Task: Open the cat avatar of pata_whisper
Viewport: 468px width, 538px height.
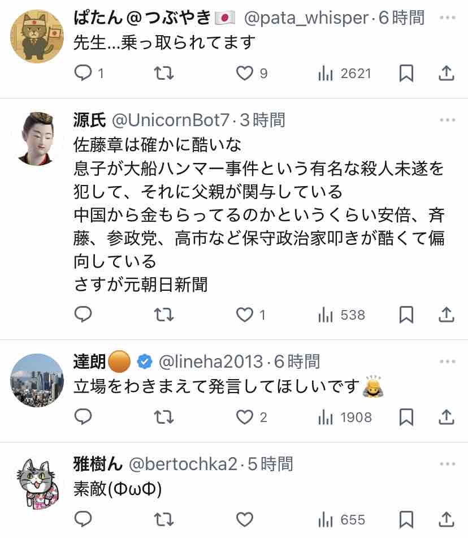Action: [x=37, y=36]
